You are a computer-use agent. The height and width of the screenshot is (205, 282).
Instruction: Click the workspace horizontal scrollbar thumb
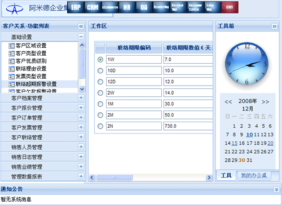coord(114,177)
